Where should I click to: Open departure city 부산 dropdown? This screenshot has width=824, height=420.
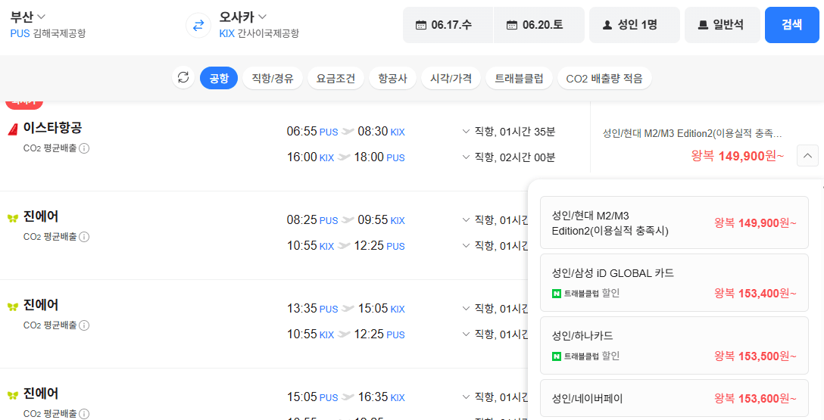point(28,17)
